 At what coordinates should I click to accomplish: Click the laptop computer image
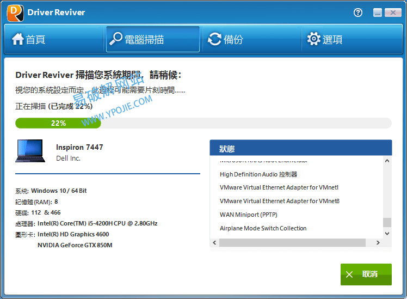coord(30,151)
